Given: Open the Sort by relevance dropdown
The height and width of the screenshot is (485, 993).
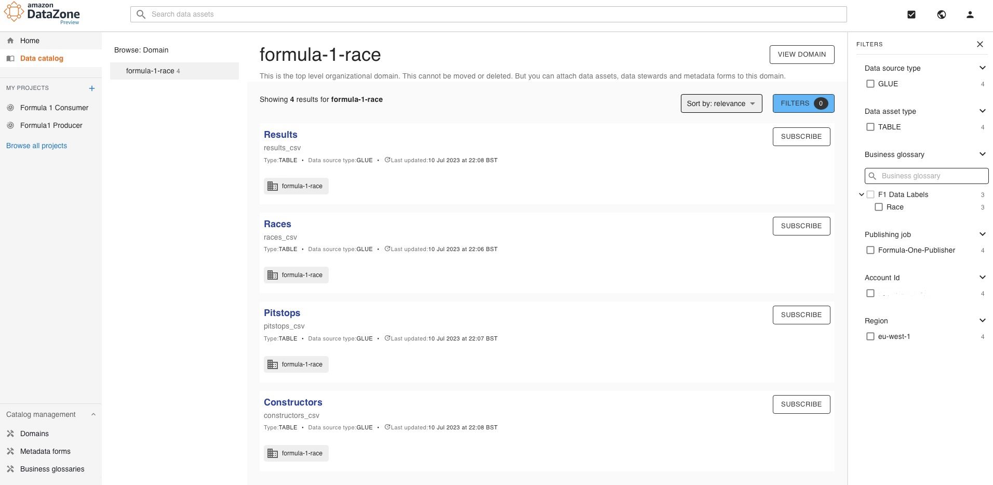Looking at the screenshot, I should coord(721,103).
